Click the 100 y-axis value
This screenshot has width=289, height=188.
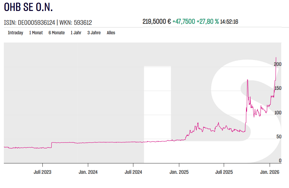278,113
